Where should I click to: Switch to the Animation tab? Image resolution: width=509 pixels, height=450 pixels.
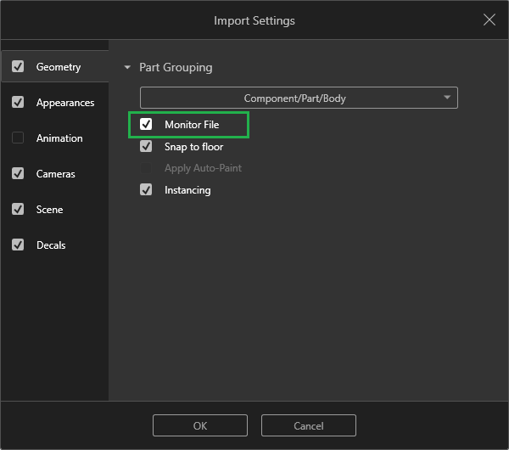pyautogui.click(x=59, y=138)
